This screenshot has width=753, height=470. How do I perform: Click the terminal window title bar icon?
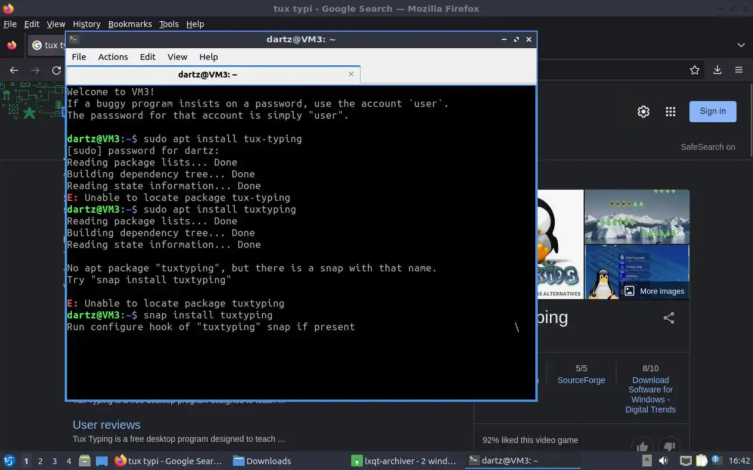point(74,39)
